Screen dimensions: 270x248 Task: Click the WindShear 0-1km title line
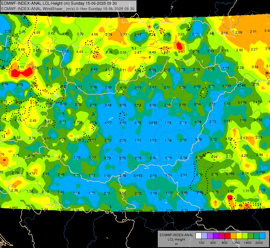pyautogui.click(x=68, y=9)
